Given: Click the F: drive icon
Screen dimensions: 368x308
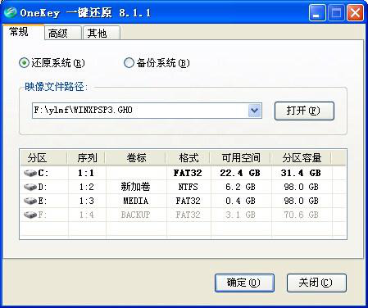Looking at the screenshot, I should 30,215.
